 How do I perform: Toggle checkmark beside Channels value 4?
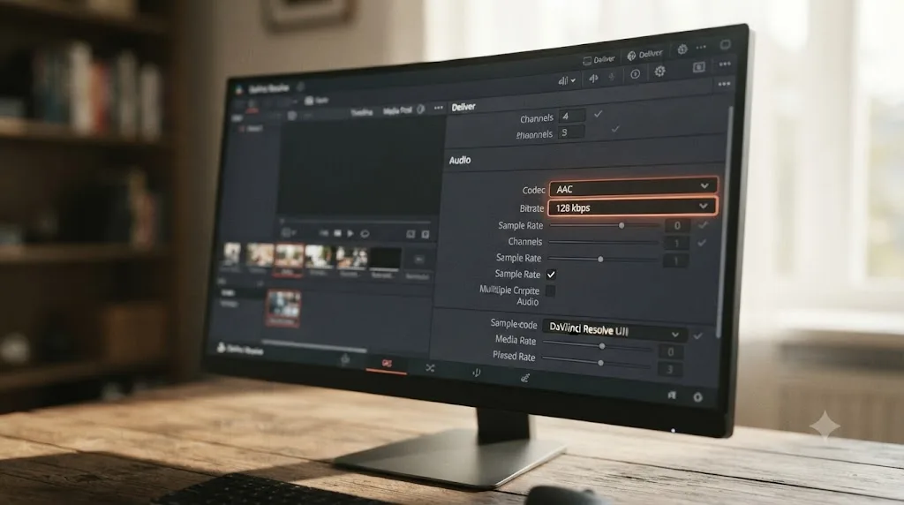(x=598, y=114)
